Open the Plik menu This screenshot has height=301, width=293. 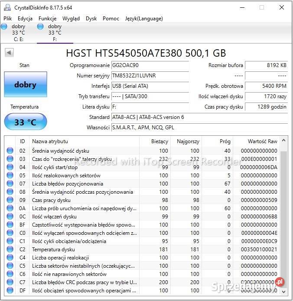coord(8,19)
